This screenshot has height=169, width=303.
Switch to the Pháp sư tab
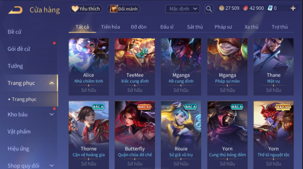[x=223, y=27]
